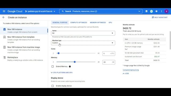Focus the Search products and resources field
Image resolution: width=171 pixels, height=96 pixels.
[x=101, y=11]
